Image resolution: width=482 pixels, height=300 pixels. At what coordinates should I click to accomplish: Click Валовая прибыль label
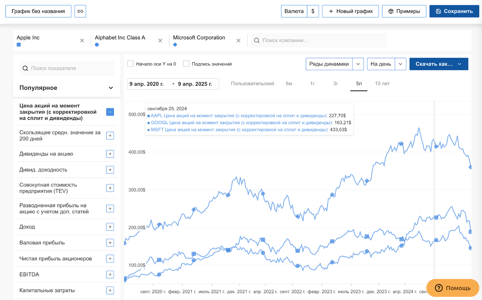(x=42, y=243)
